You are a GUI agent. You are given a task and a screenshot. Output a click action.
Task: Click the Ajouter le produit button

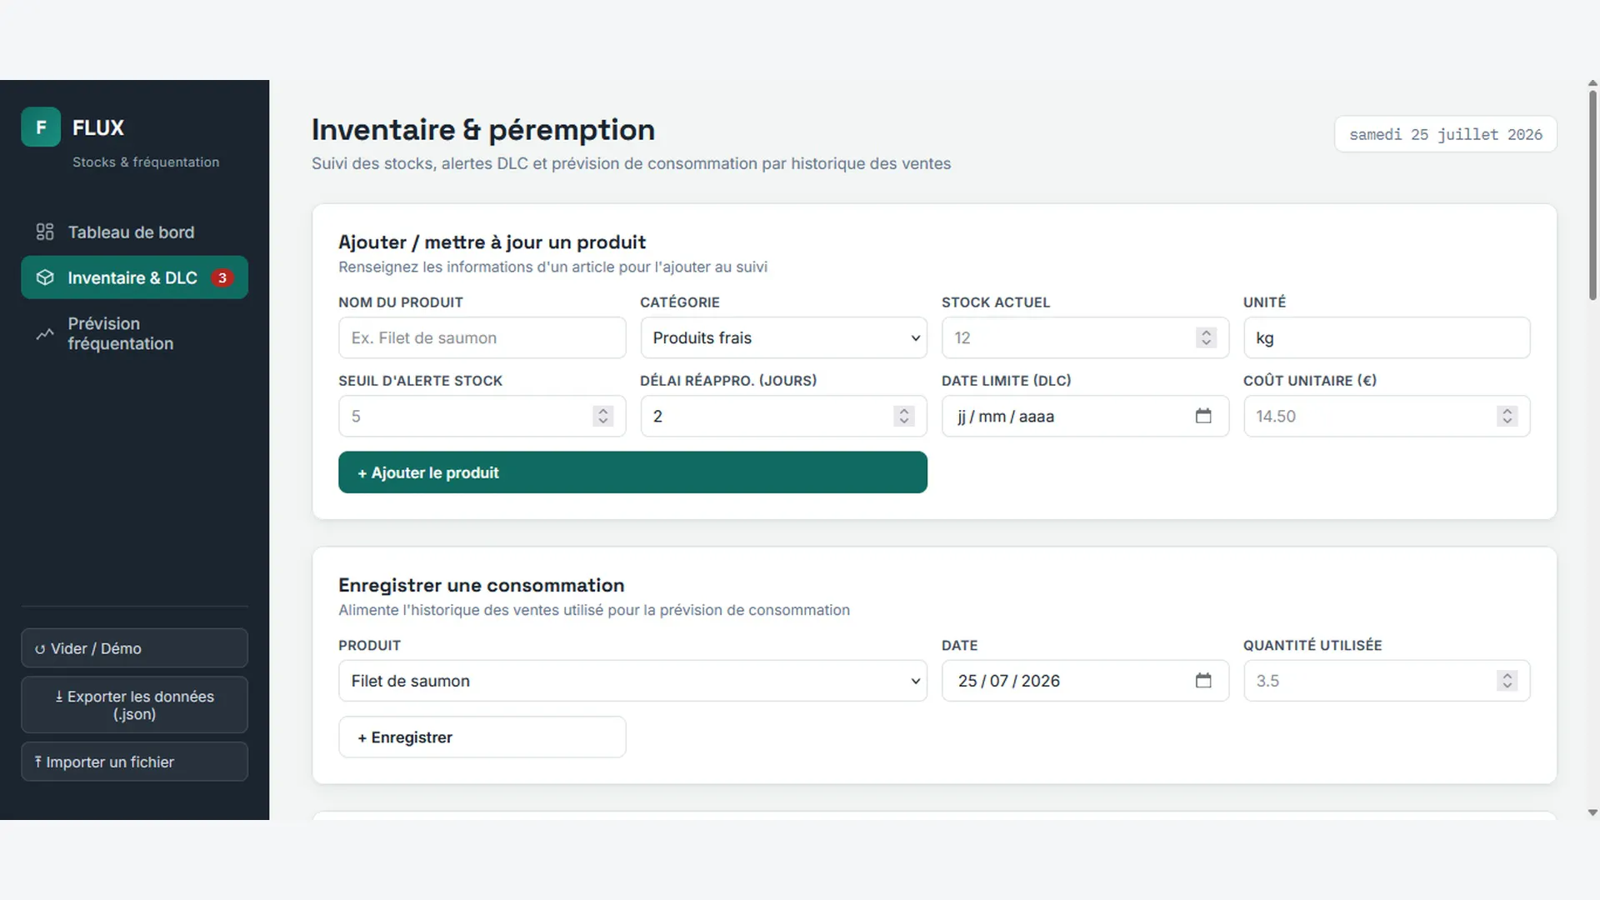pyautogui.click(x=632, y=472)
